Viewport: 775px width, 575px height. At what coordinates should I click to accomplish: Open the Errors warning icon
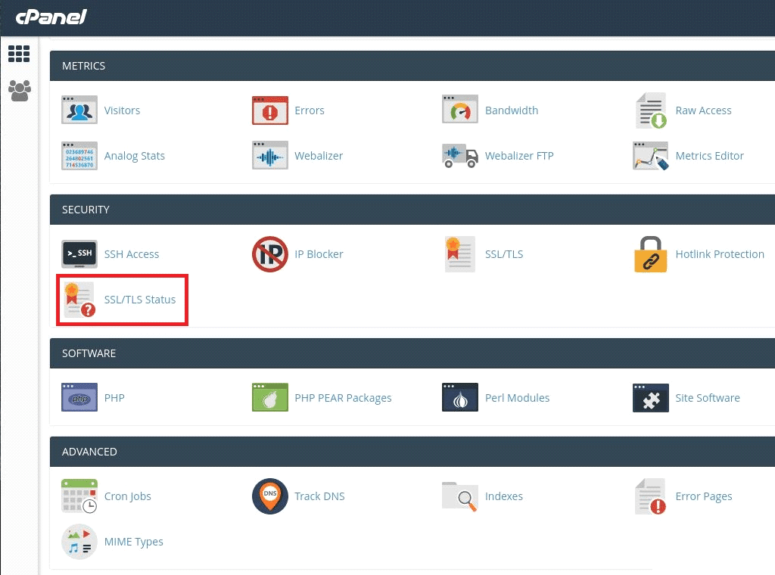click(x=269, y=110)
